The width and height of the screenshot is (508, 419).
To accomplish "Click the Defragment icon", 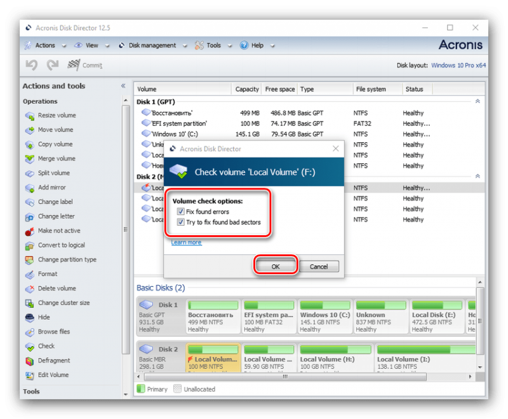I will tap(29, 361).
